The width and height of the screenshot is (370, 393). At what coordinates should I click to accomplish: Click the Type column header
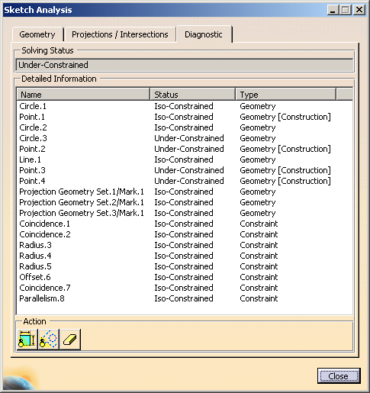tap(286, 95)
